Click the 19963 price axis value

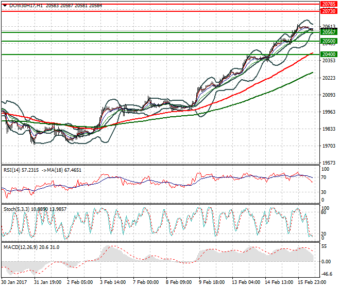coord(329,112)
